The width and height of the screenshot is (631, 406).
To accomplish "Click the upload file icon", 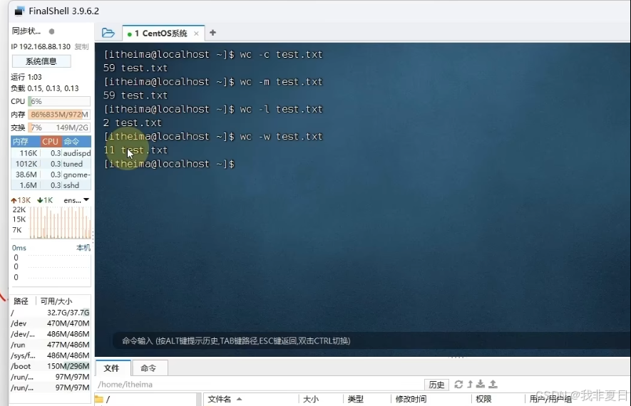I will click(x=493, y=385).
